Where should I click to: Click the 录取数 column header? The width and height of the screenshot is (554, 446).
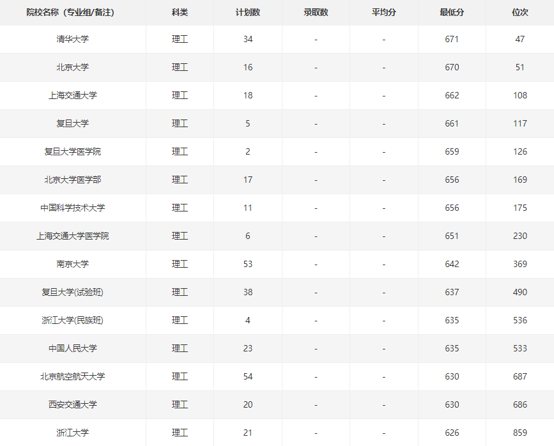click(316, 12)
